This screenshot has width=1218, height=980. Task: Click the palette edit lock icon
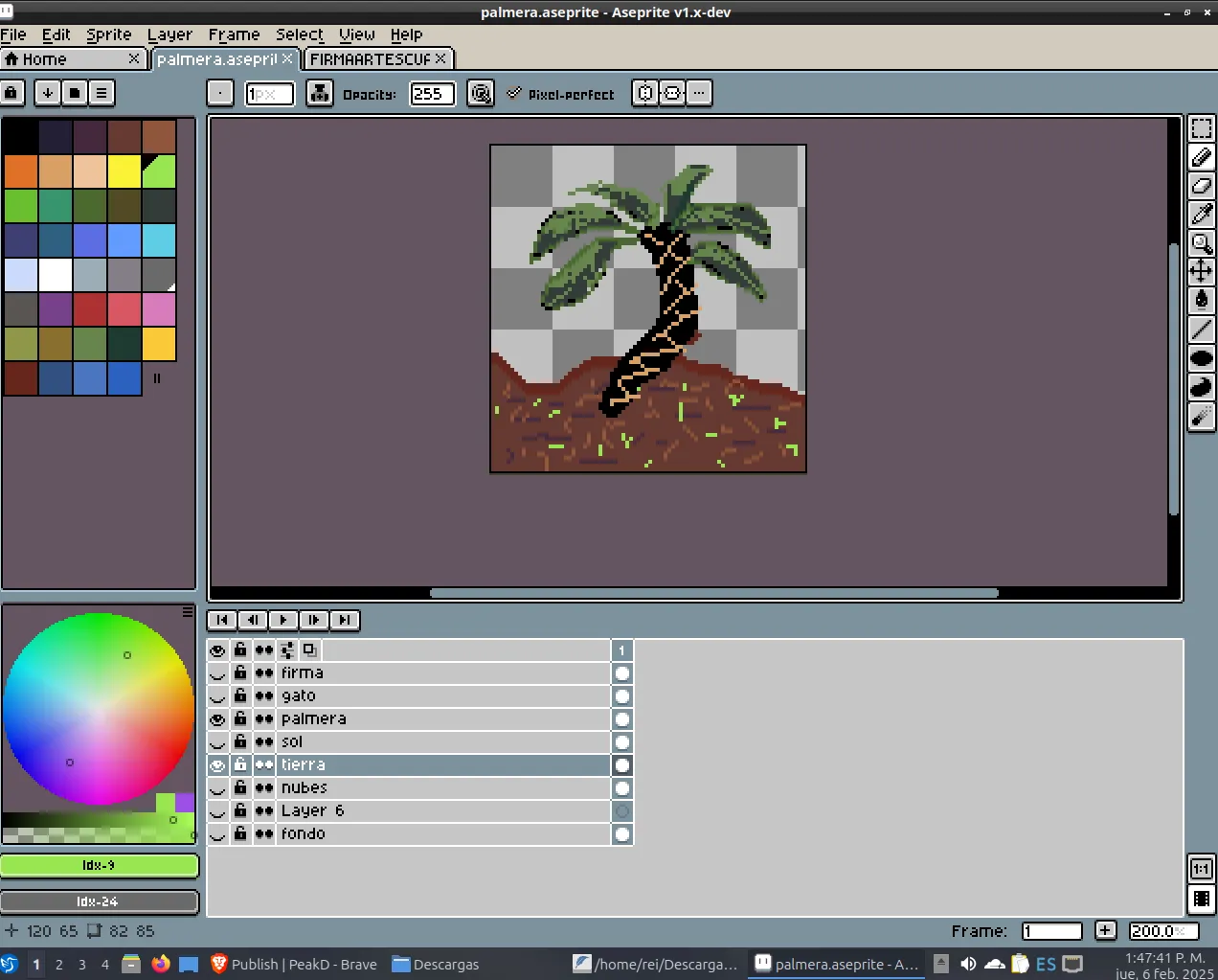click(x=11, y=93)
